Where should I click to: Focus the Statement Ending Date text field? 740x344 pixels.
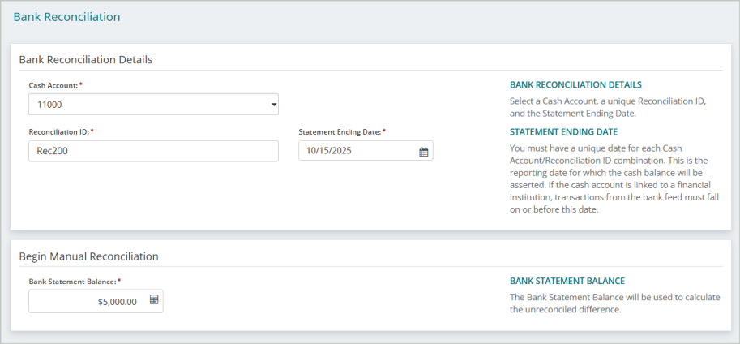point(357,151)
